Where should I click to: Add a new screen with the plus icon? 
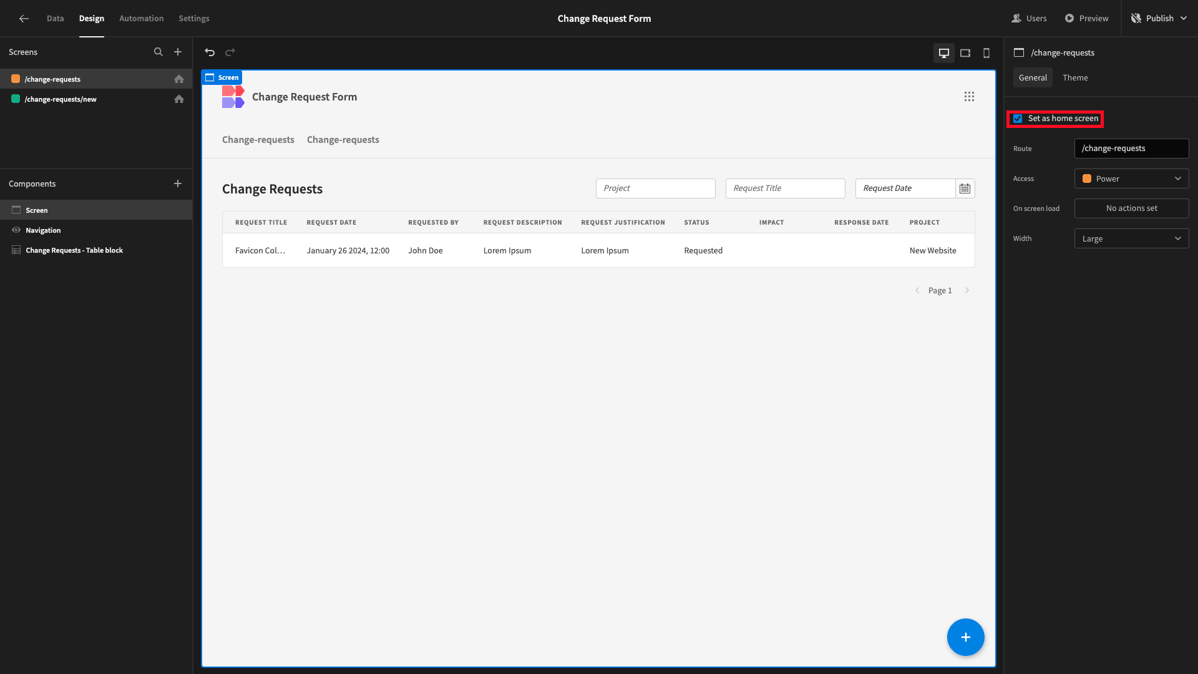(x=178, y=52)
